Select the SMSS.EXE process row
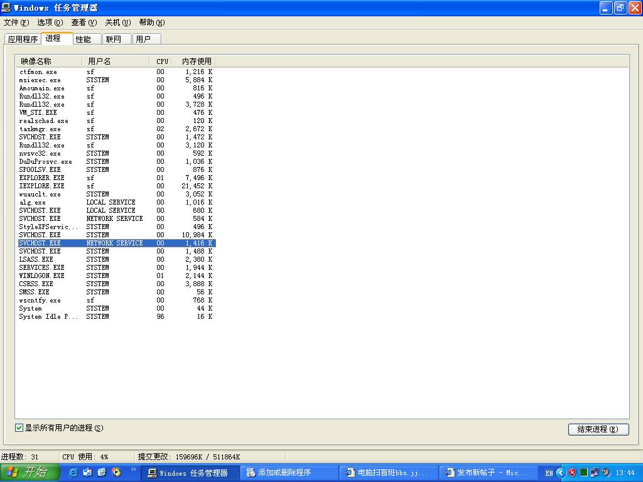643x482 pixels. click(x=116, y=292)
